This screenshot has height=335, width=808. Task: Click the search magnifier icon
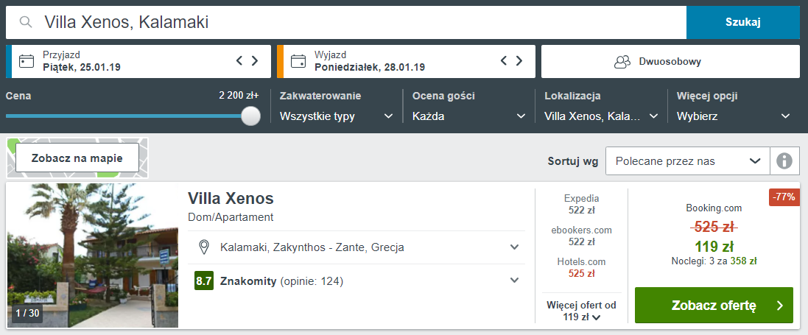click(x=26, y=22)
